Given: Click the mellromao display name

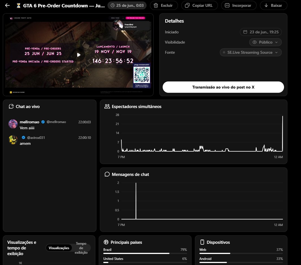Looking at the screenshot, I should (29, 122).
